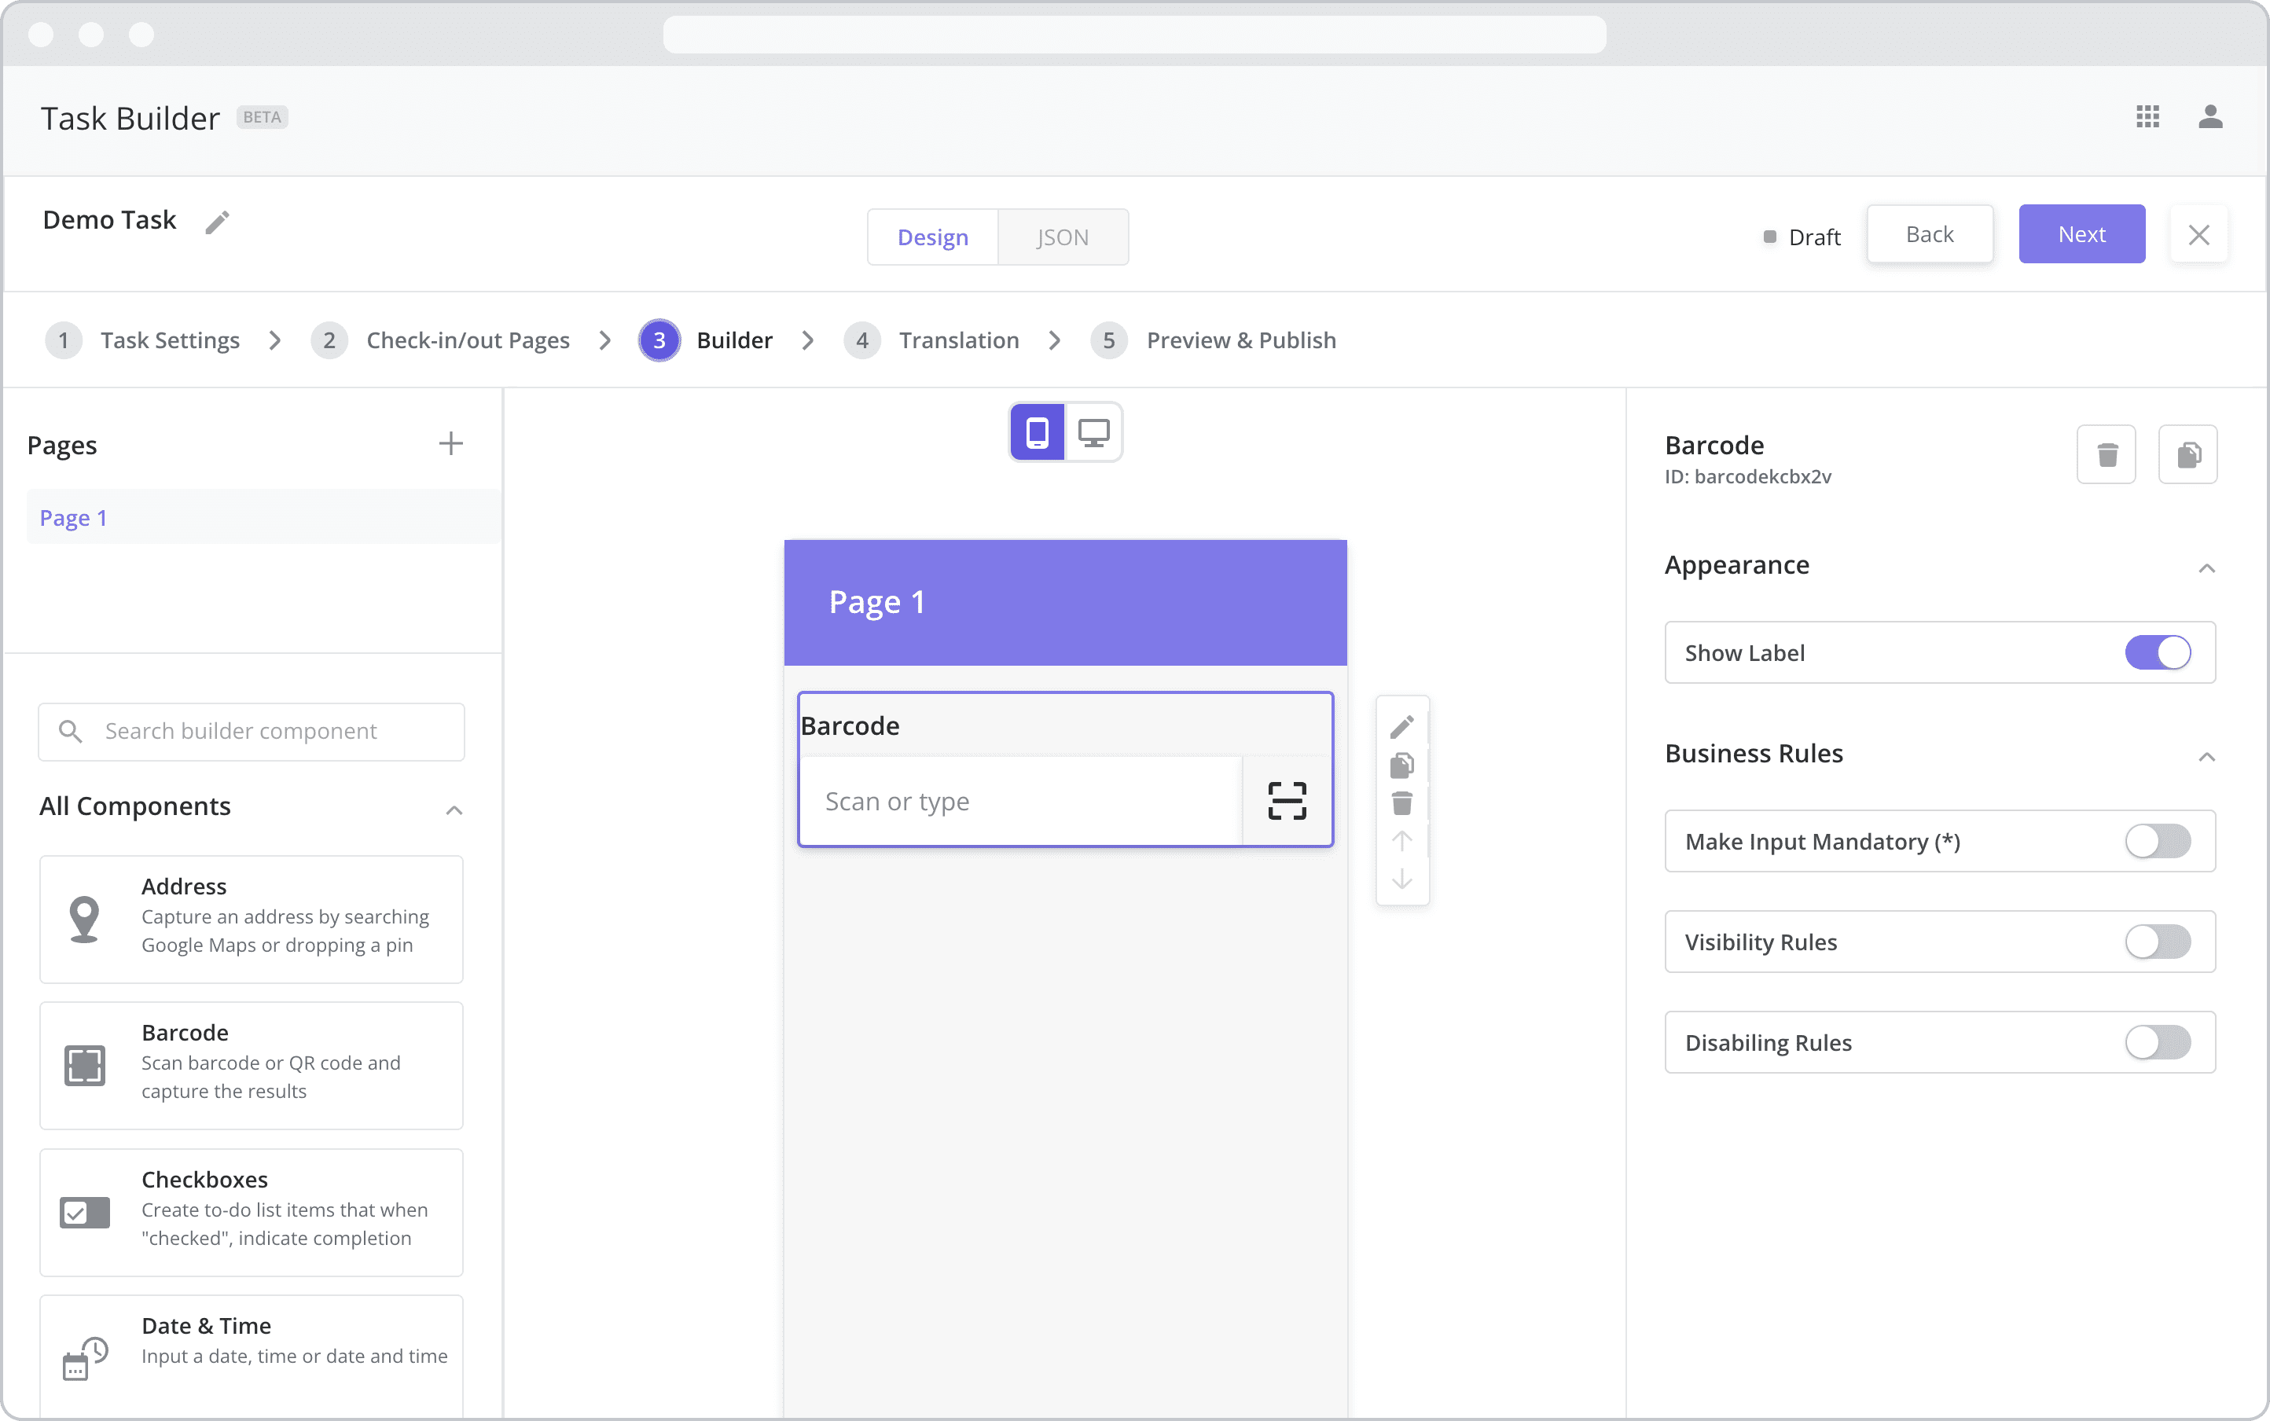The height and width of the screenshot is (1421, 2270).
Task: Click the edit pencil in component toolbar
Action: (1401, 726)
